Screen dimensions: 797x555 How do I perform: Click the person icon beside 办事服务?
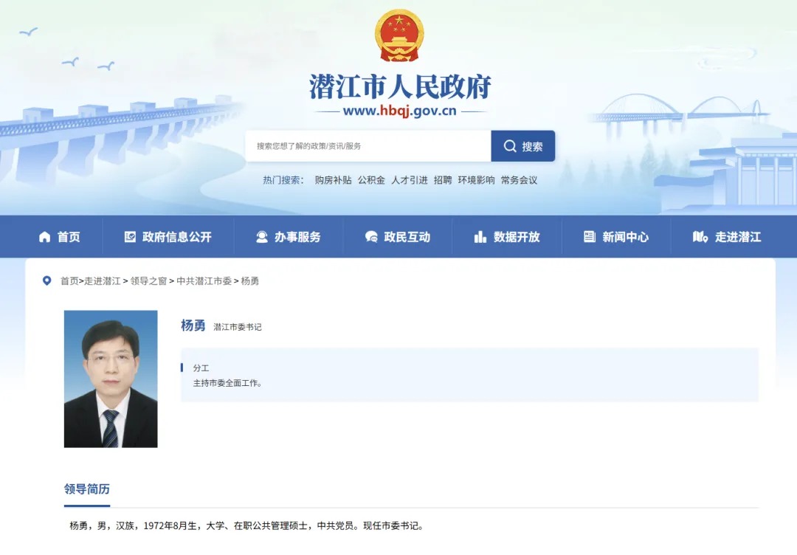[262, 237]
